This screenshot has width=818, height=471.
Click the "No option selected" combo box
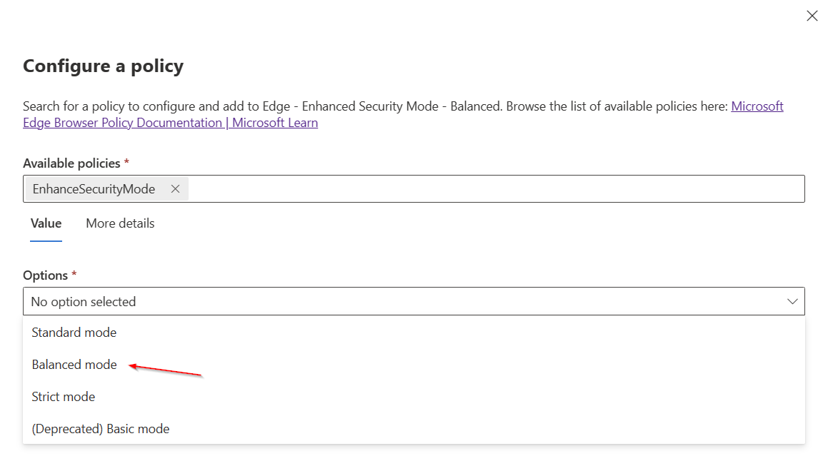pos(400,302)
